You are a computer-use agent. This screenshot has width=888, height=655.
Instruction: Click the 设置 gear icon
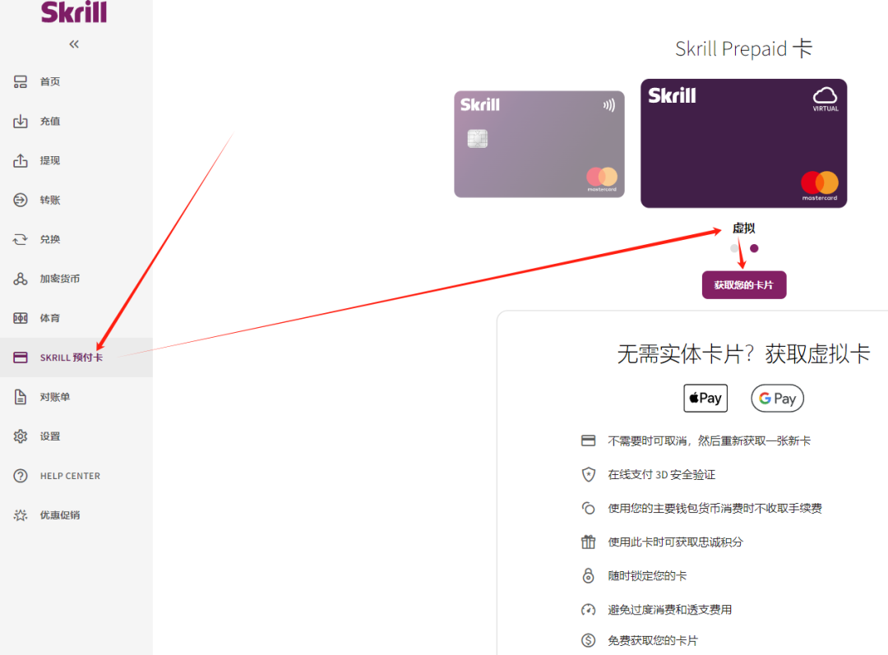pyautogui.click(x=21, y=436)
